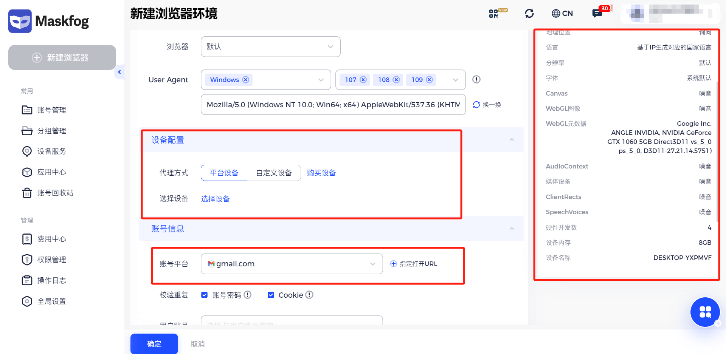Open the blue floating apps button
The image size is (726, 354).
click(x=705, y=312)
